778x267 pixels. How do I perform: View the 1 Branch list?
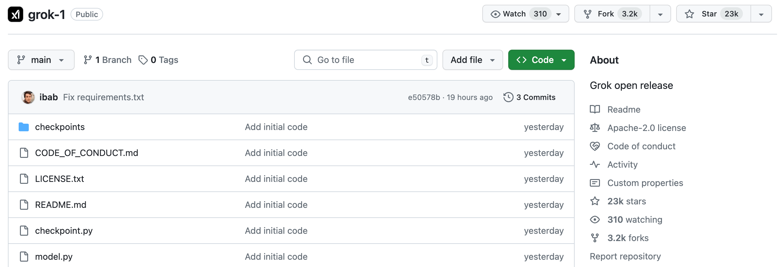coord(108,60)
